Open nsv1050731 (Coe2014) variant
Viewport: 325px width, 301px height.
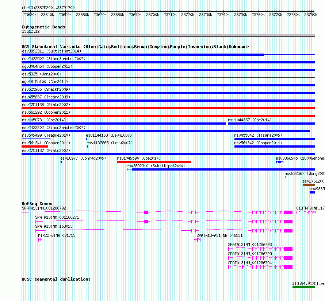coord(124,124)
